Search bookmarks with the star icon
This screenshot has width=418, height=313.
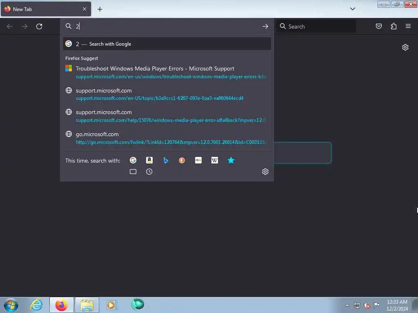[x=231, y=160]
